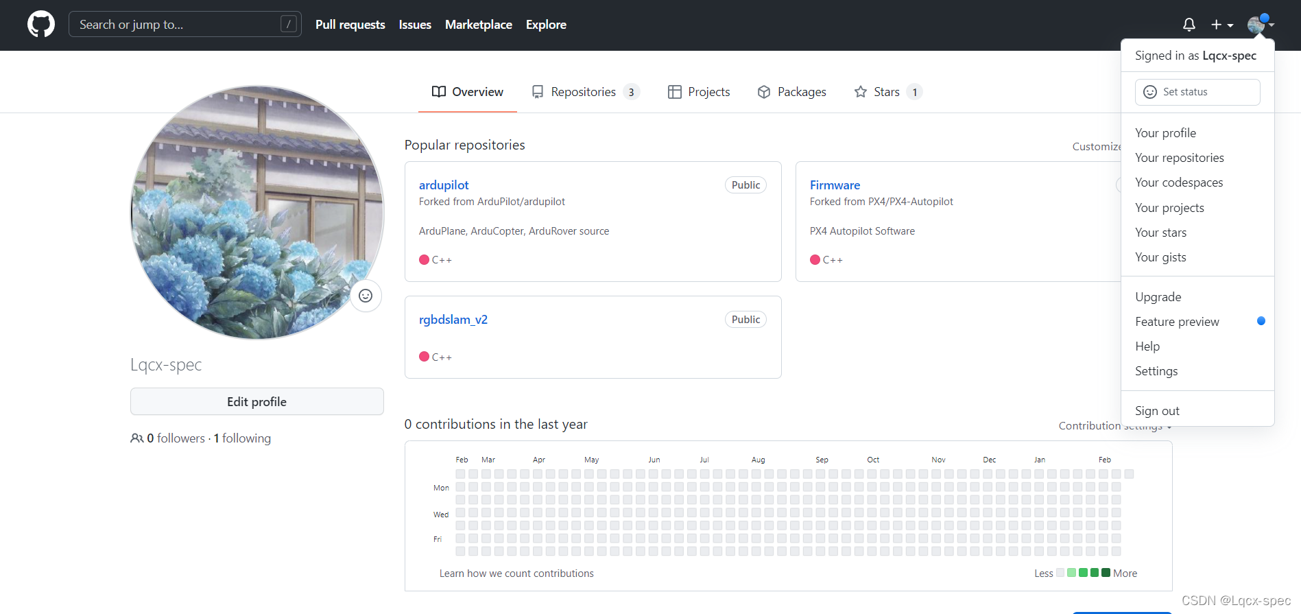Screen dimensions: 1301x614
Task: Click the star icon beside Stars
Action: [861, 92]
